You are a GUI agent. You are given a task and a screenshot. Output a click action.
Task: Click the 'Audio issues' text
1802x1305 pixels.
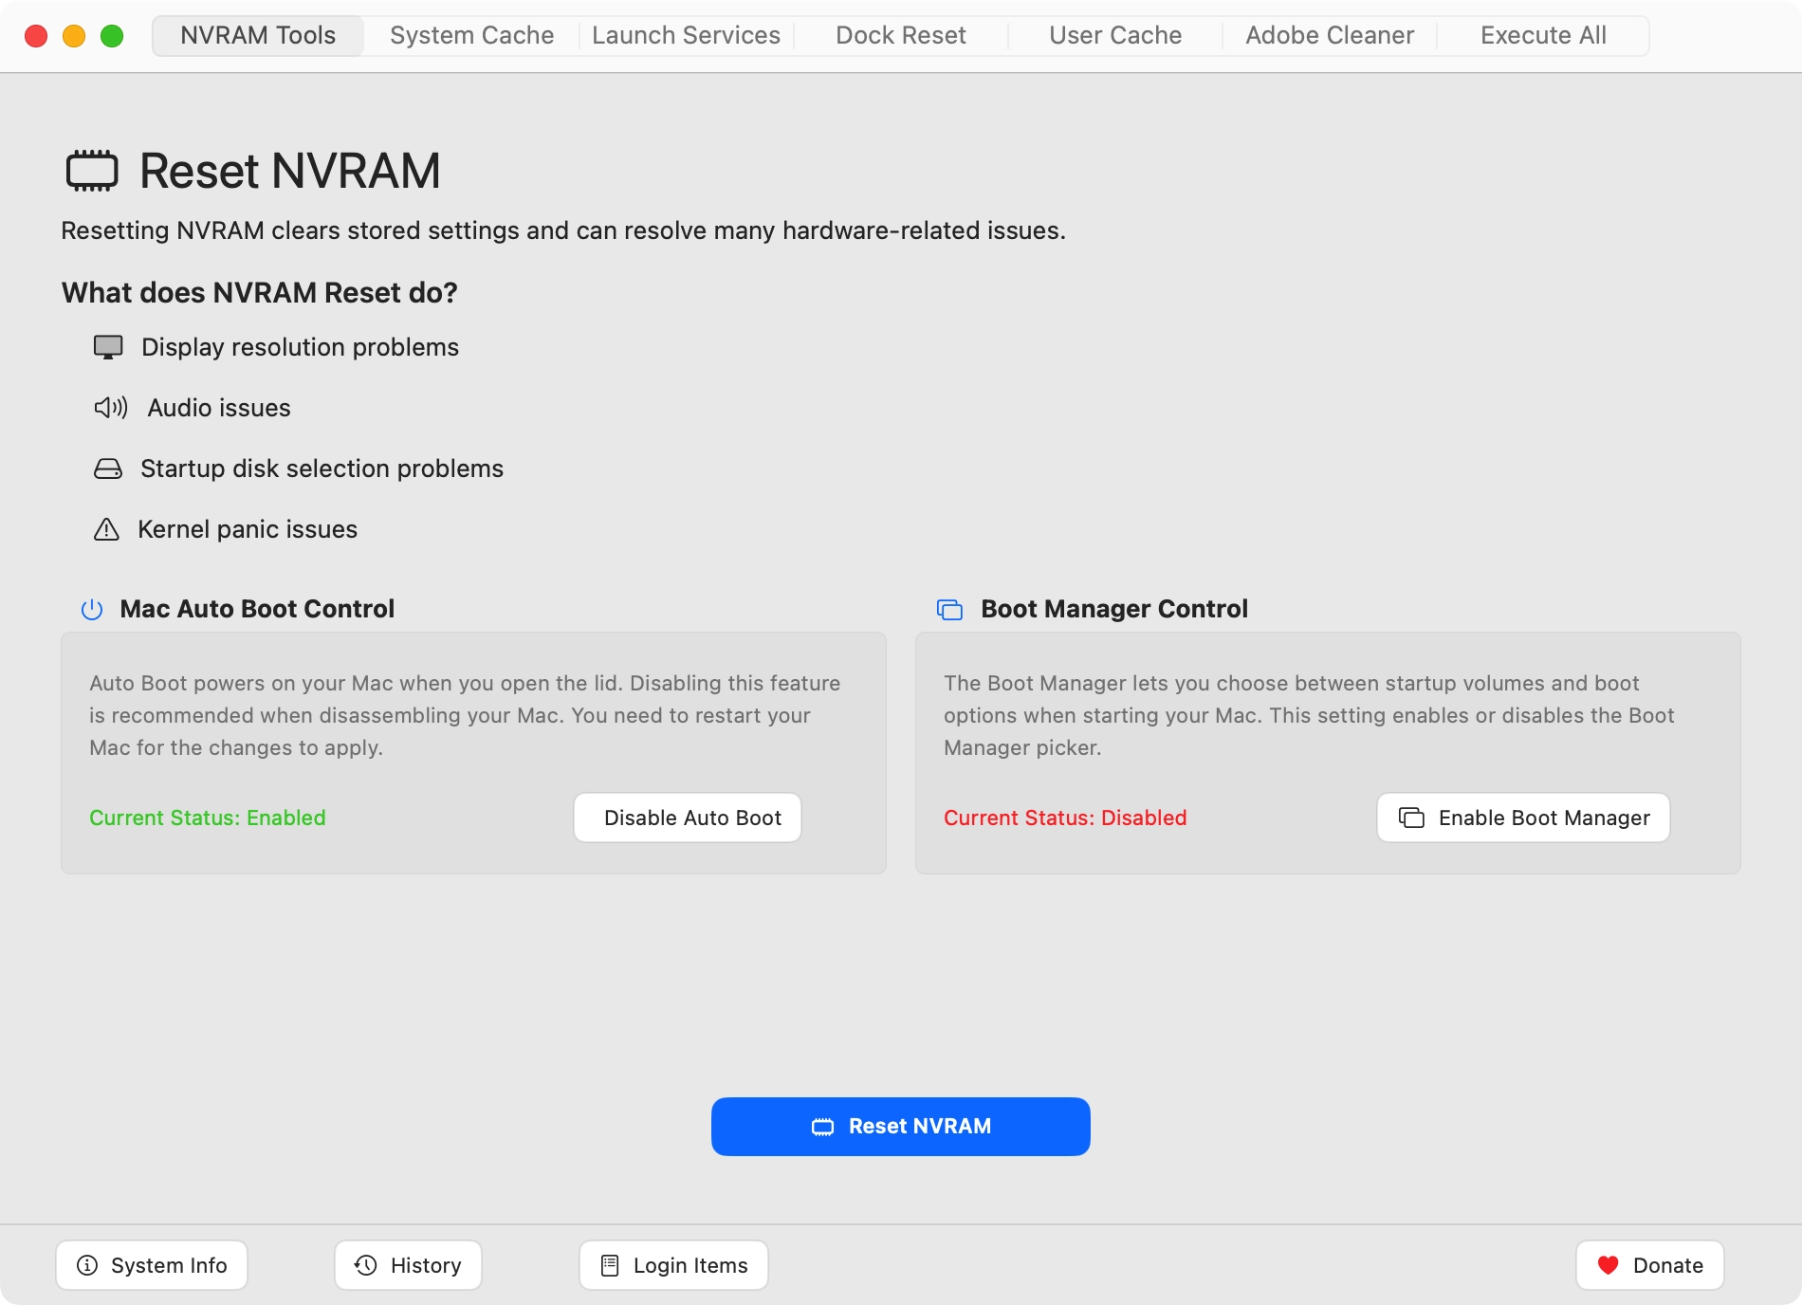pyautogui.click(x=219, y=408)
